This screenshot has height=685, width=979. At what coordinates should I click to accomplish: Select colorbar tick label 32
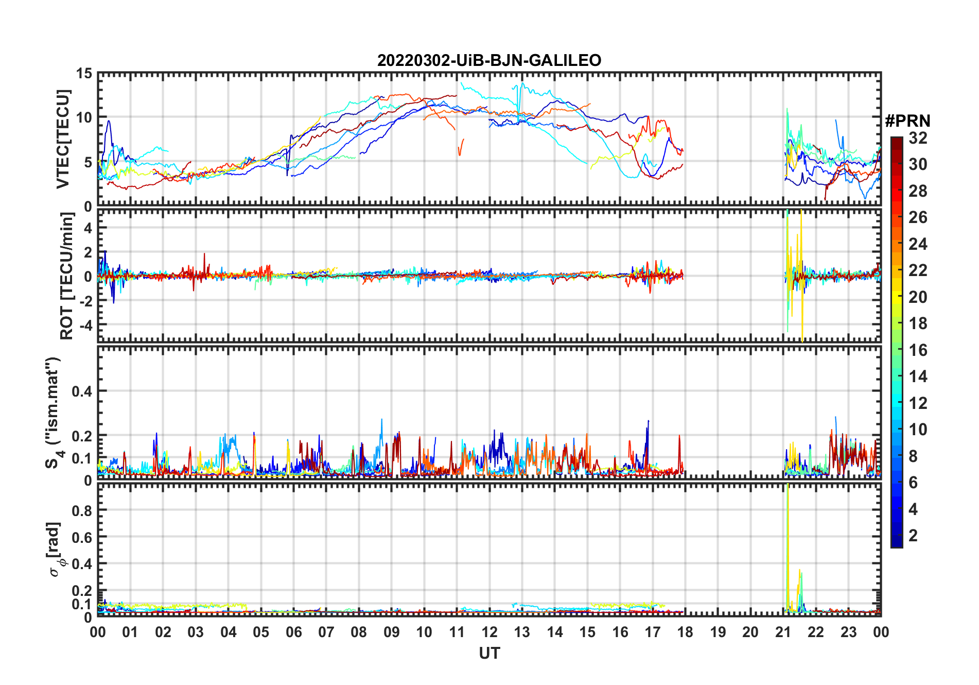[x=918, y=138]
